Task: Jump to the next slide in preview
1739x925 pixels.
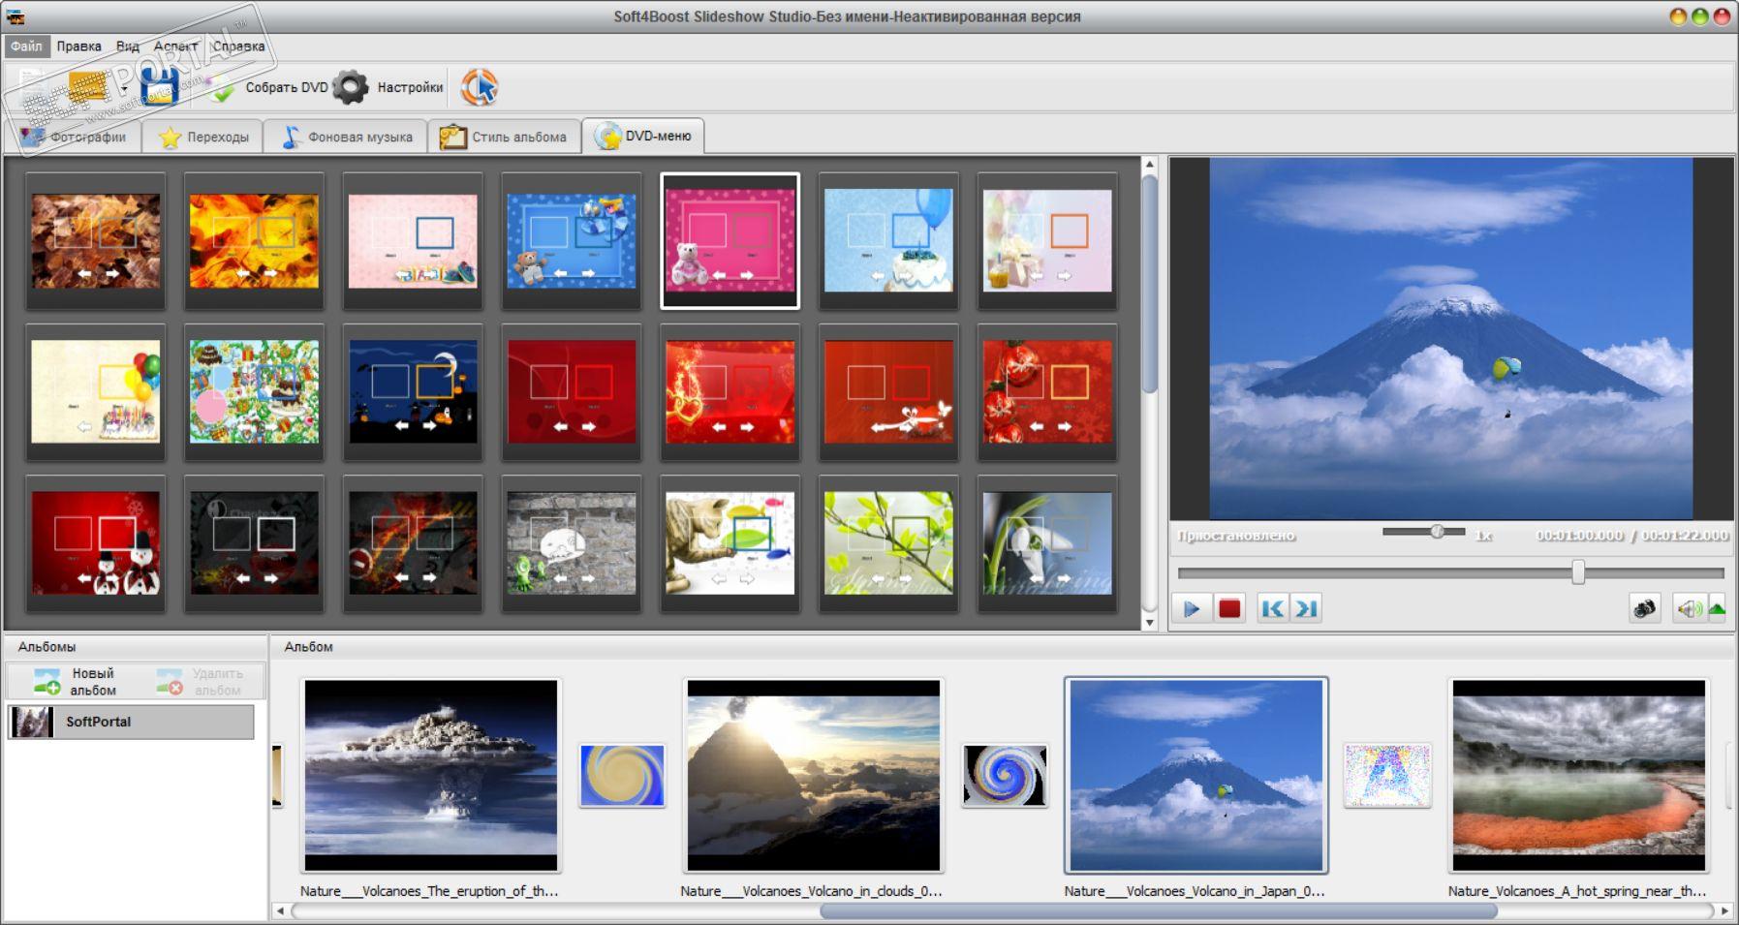Action: (x=1306, y=608)
